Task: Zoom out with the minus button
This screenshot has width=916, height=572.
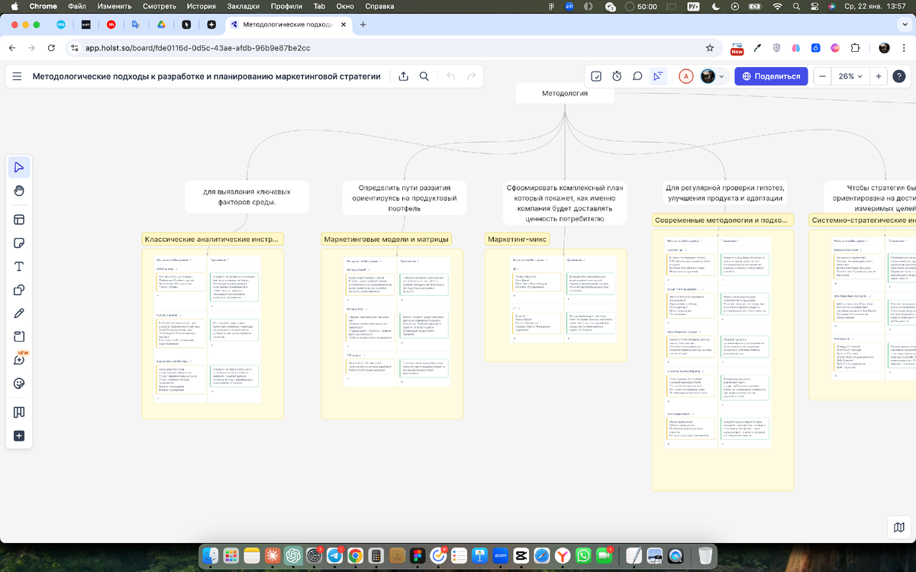Action: [823, 76]
